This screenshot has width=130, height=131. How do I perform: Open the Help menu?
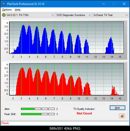click(17, 10)
